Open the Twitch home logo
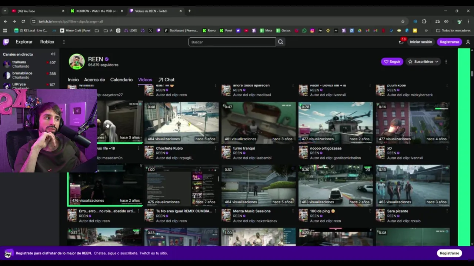474x266 pixels. (6, 42)
